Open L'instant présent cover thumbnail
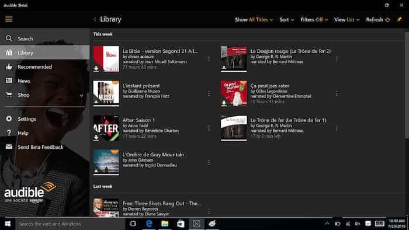Screen dimensions: 409x230 click(106, 93)
